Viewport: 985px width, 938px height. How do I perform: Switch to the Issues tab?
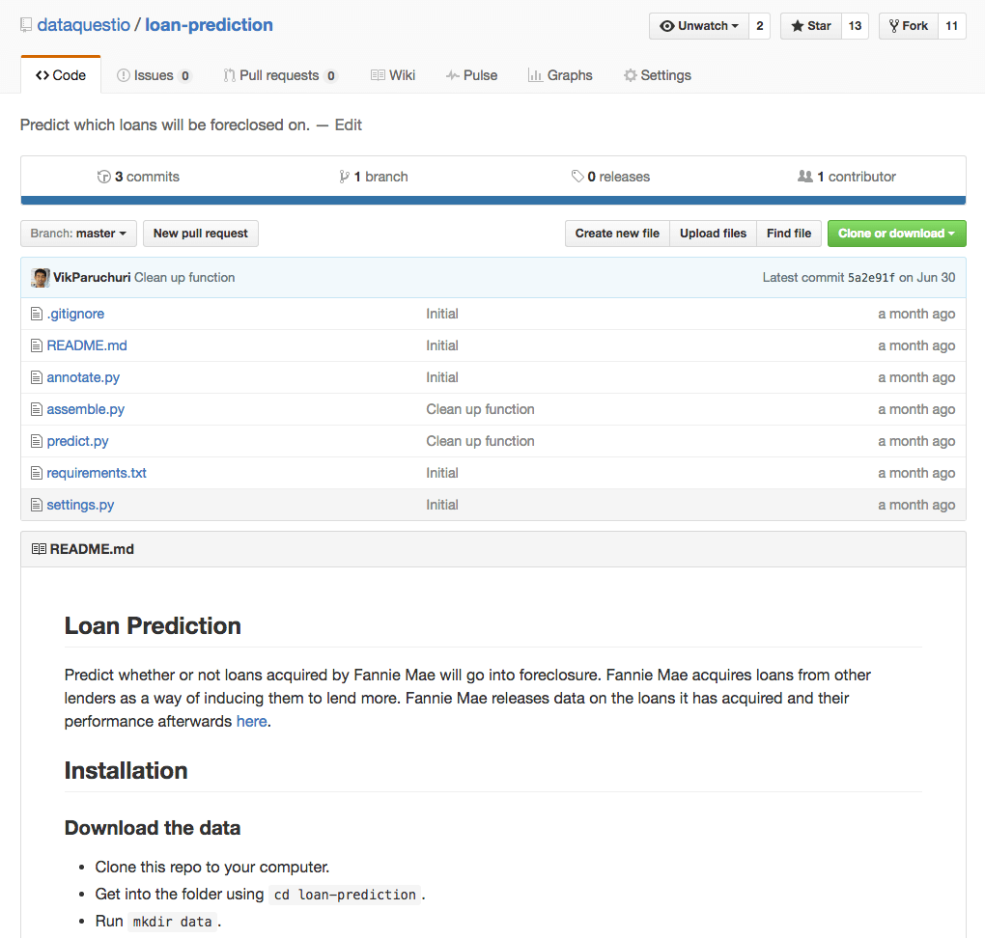[x=154, y=74]
